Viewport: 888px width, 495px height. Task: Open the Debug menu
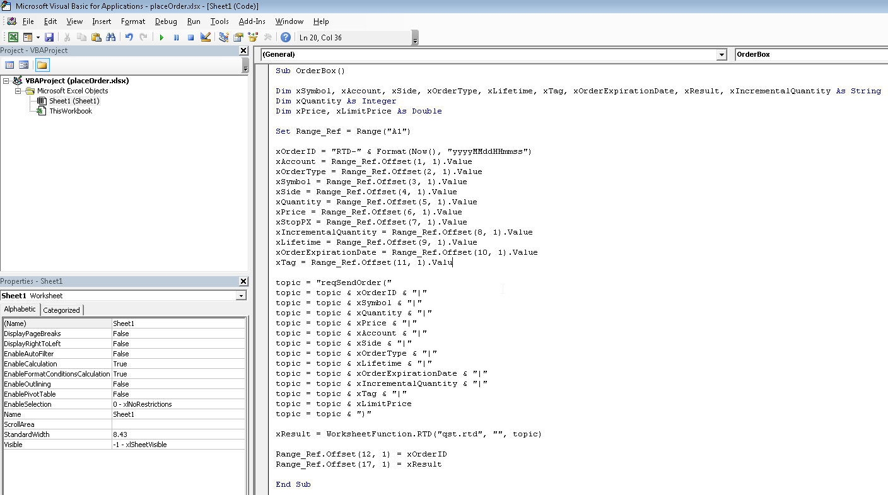(x=166, y=21)
